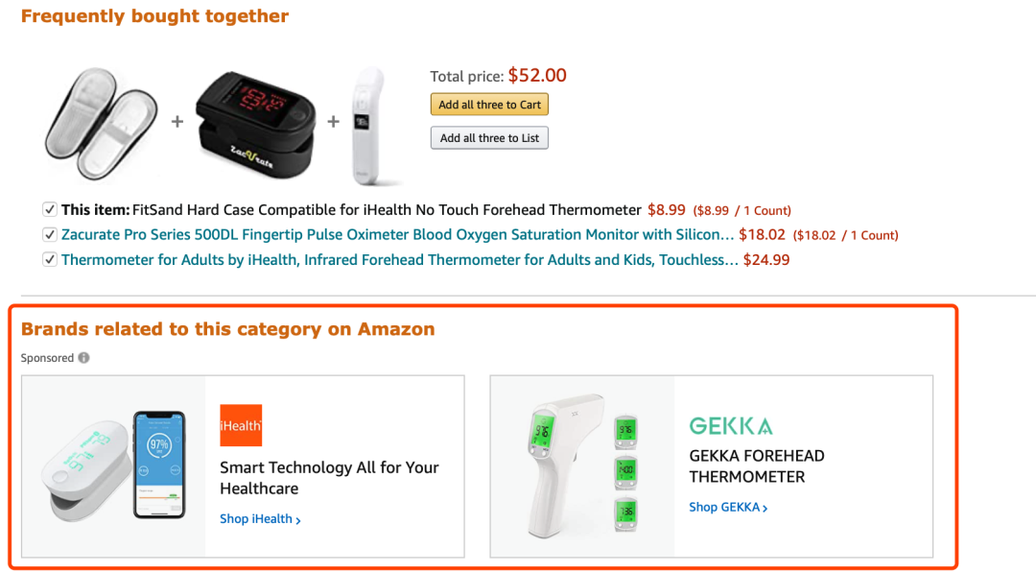Viewport: 1036px width, 573px height.
Task: Add all three to Cart
Action: click(x=489, y=105)
